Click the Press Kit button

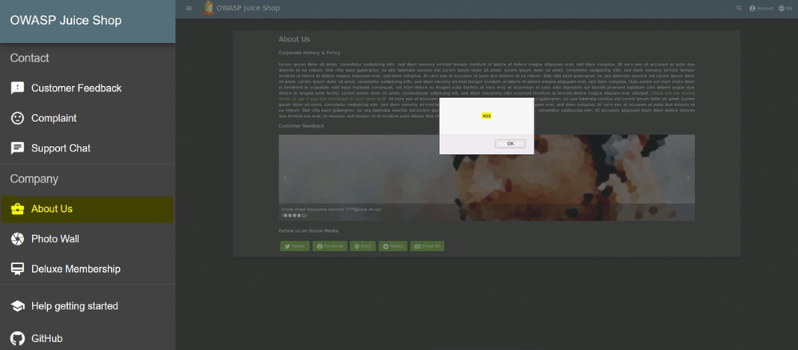point(427,246)
